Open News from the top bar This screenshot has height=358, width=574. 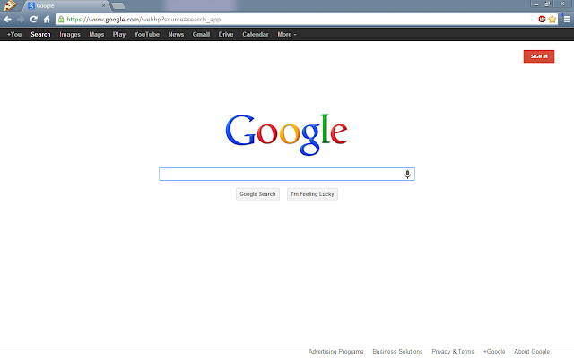(x=176, y=34)
